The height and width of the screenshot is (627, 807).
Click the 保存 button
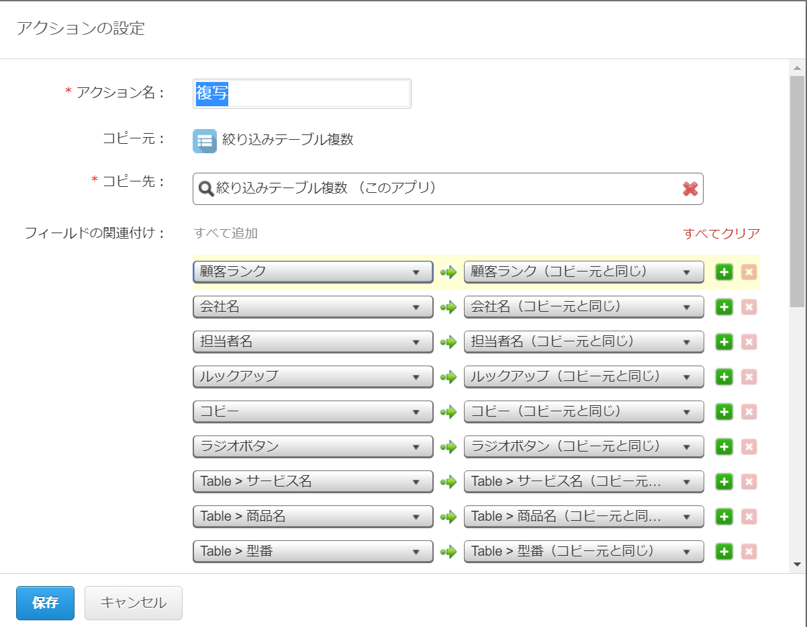pyautogui.click(x=45, y=603)
